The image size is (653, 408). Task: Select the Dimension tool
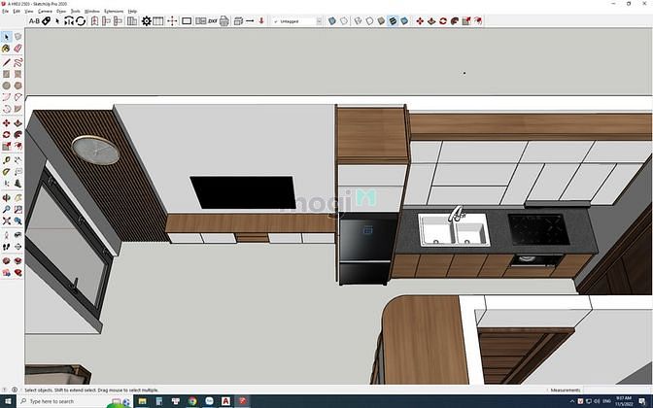pyautogui.click(x=17, y=160)
